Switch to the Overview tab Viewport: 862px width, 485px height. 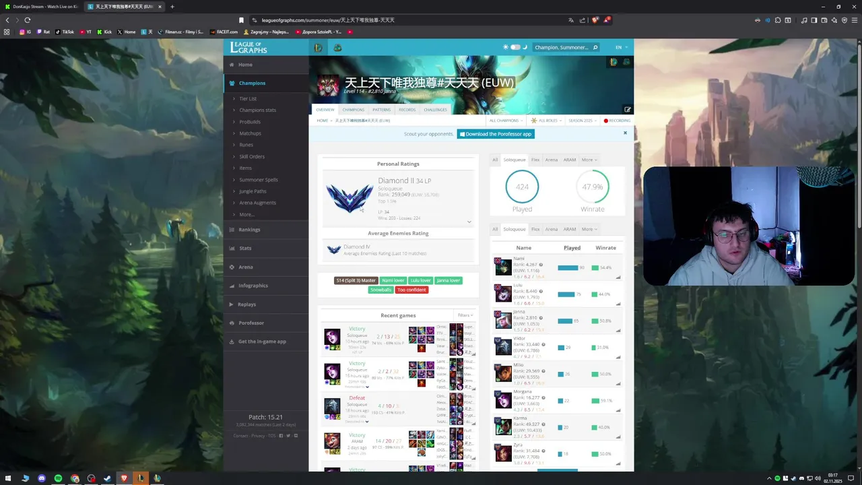(325, 110)
